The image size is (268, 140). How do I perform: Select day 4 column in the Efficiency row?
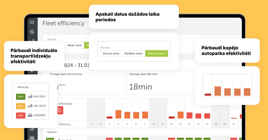118,124
